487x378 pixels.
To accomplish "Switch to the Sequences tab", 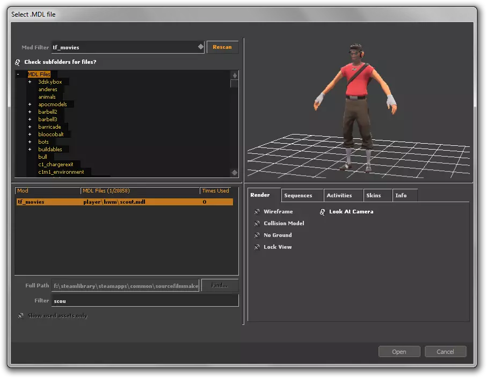I will click(x=298, y=196).
